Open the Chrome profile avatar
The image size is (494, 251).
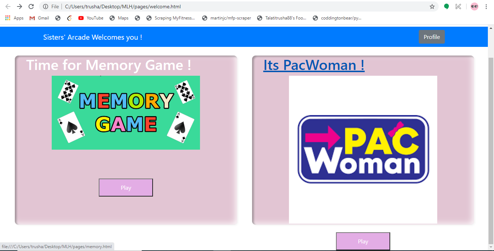pyautogui.click(x=474, y=6)
